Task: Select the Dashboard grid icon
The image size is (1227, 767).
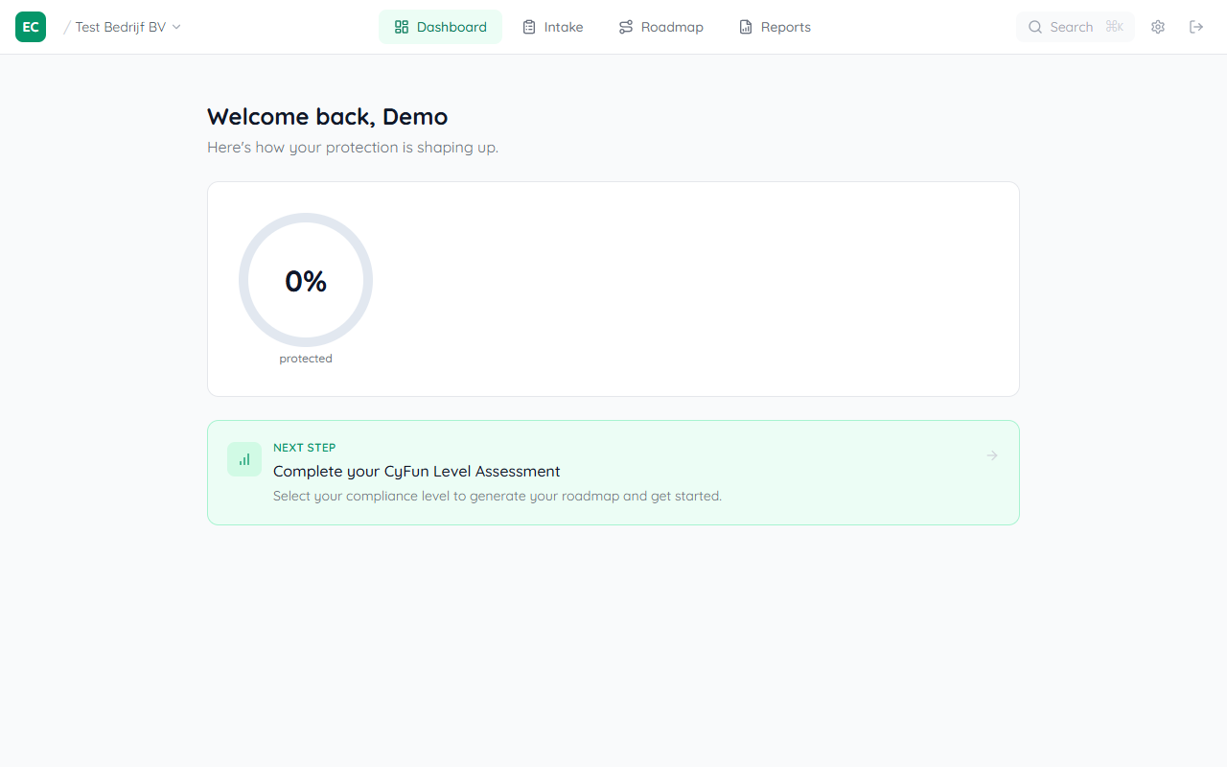Action: pos(402,26)
